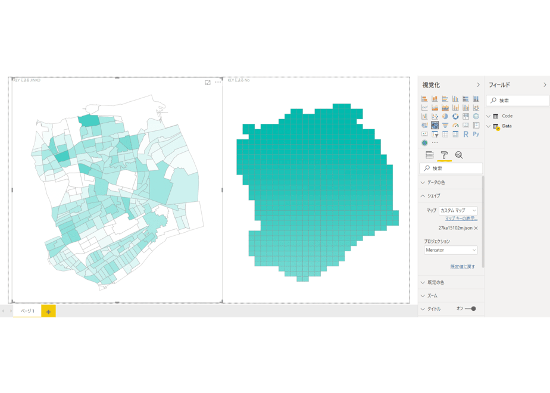
Task: Select the stacked bar chart visual
Action: [x=424, y=99]
